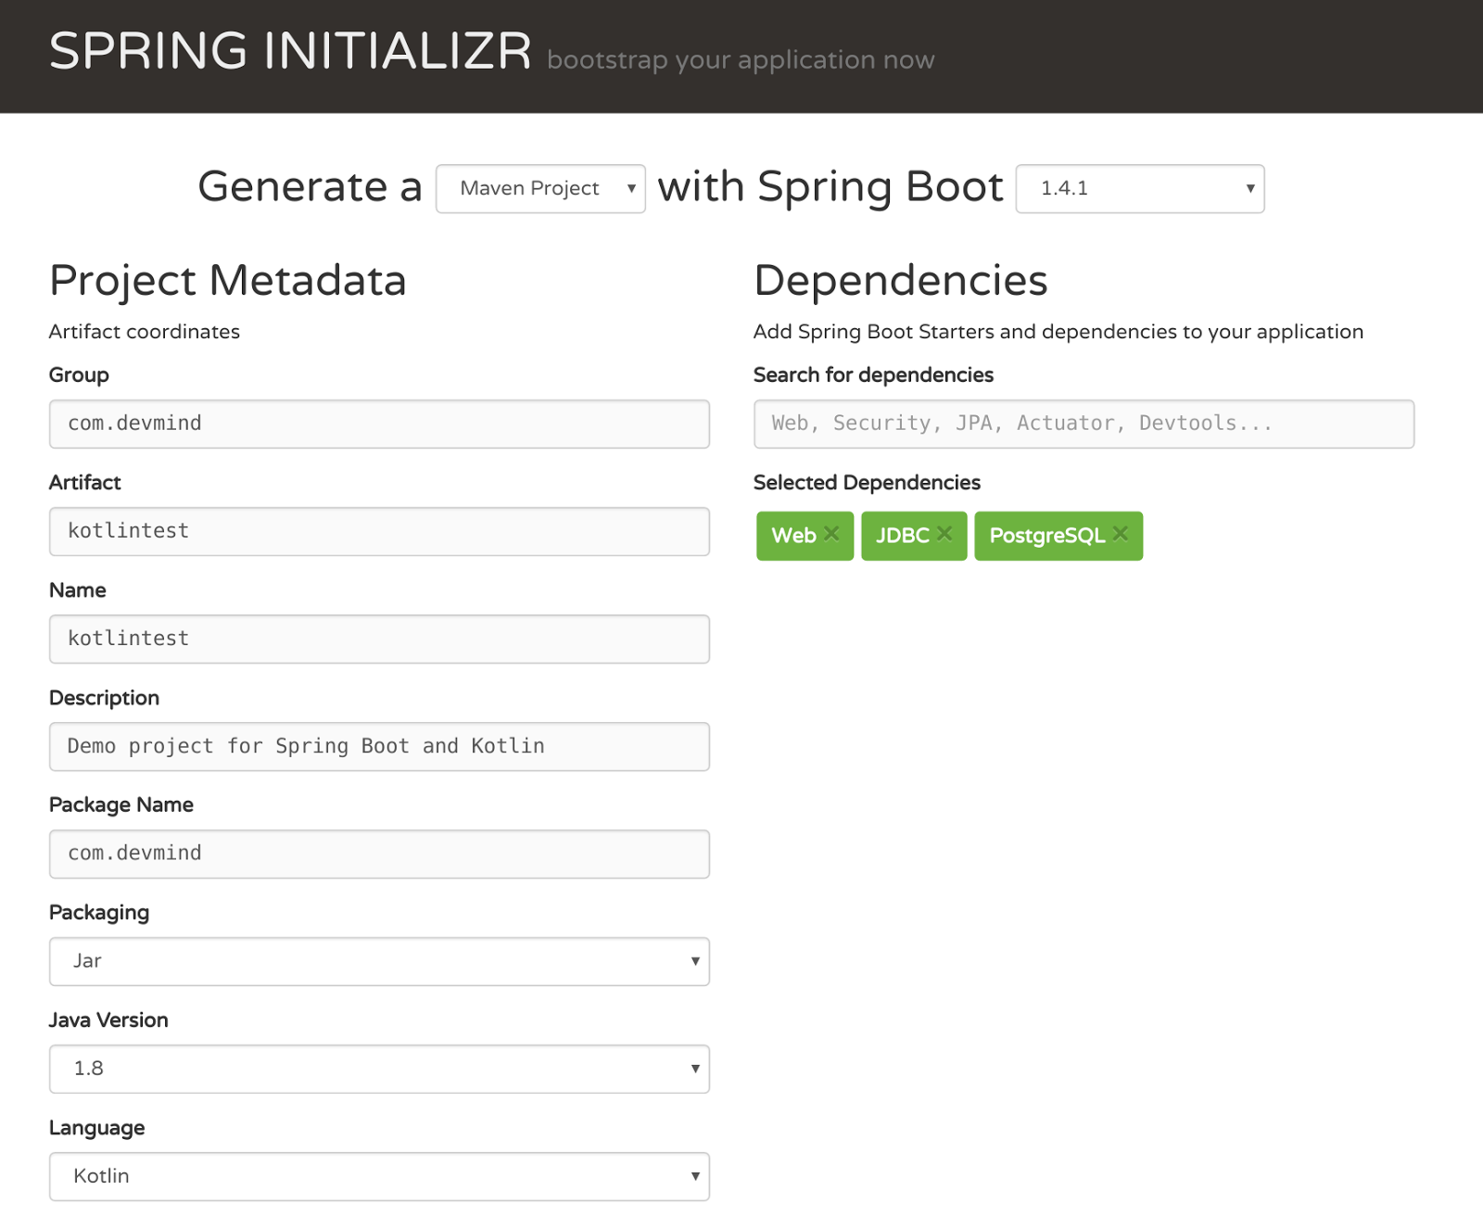The width and height of the screenshot is (1483, 1216).
Task: Click the Search for dependencies box
Action: pyautogui.click(x=1084, y=424)
